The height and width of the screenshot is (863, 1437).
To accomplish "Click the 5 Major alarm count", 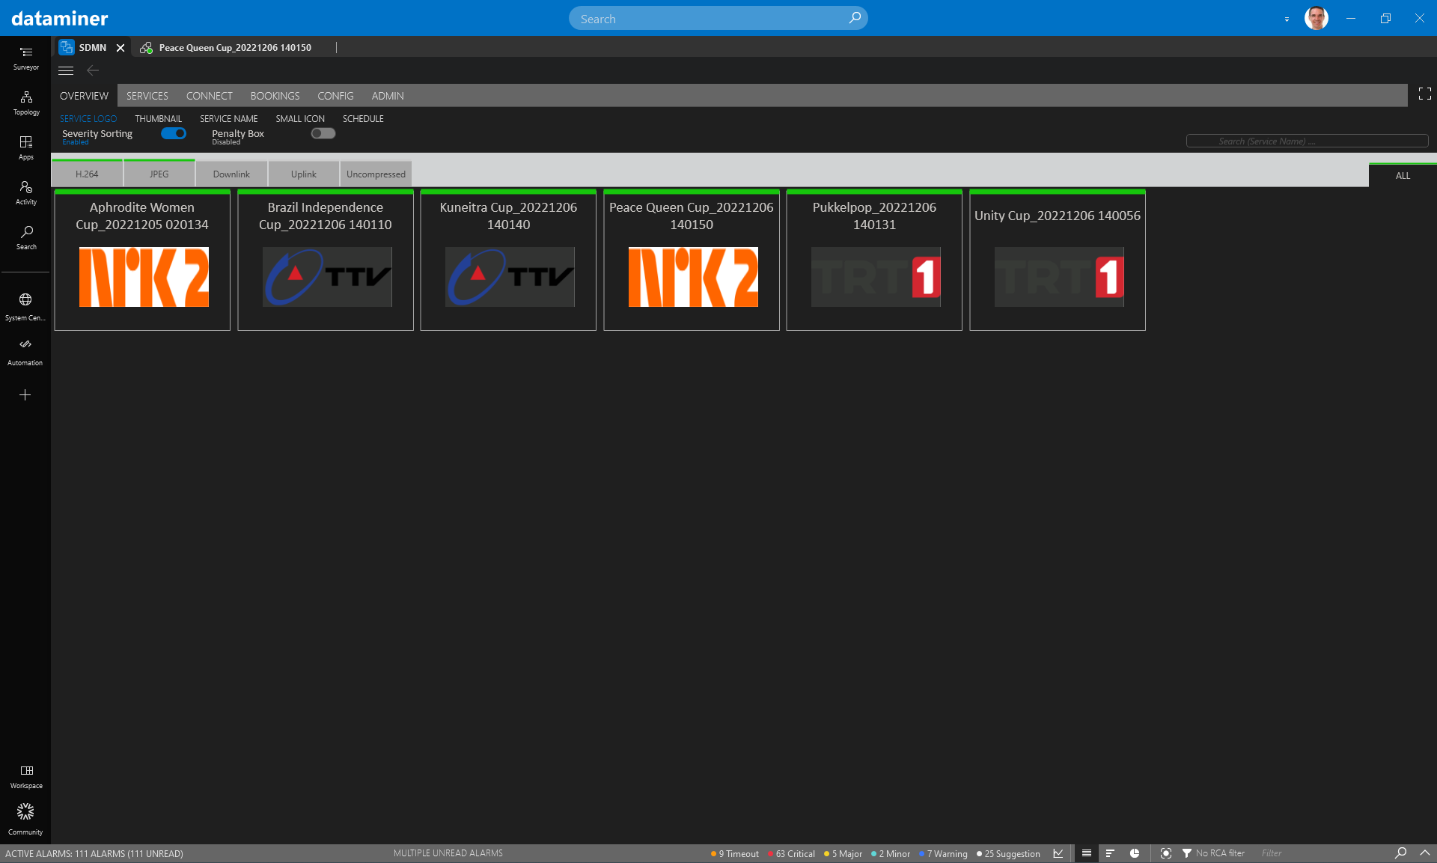I will [x=843, y=853].
